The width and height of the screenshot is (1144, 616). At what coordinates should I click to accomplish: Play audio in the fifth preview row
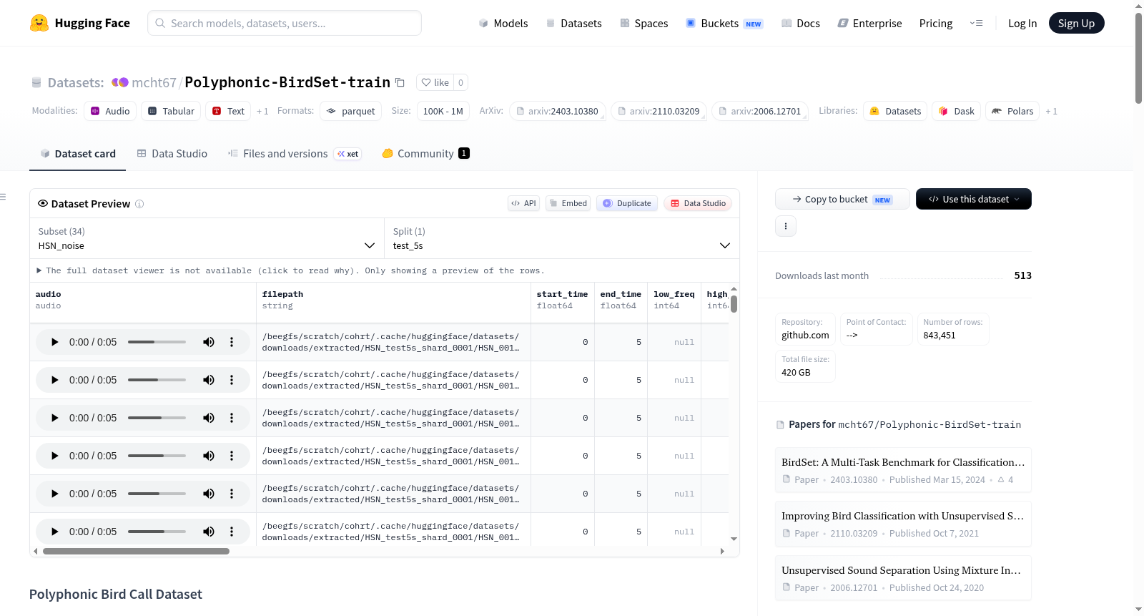[54, 494]
